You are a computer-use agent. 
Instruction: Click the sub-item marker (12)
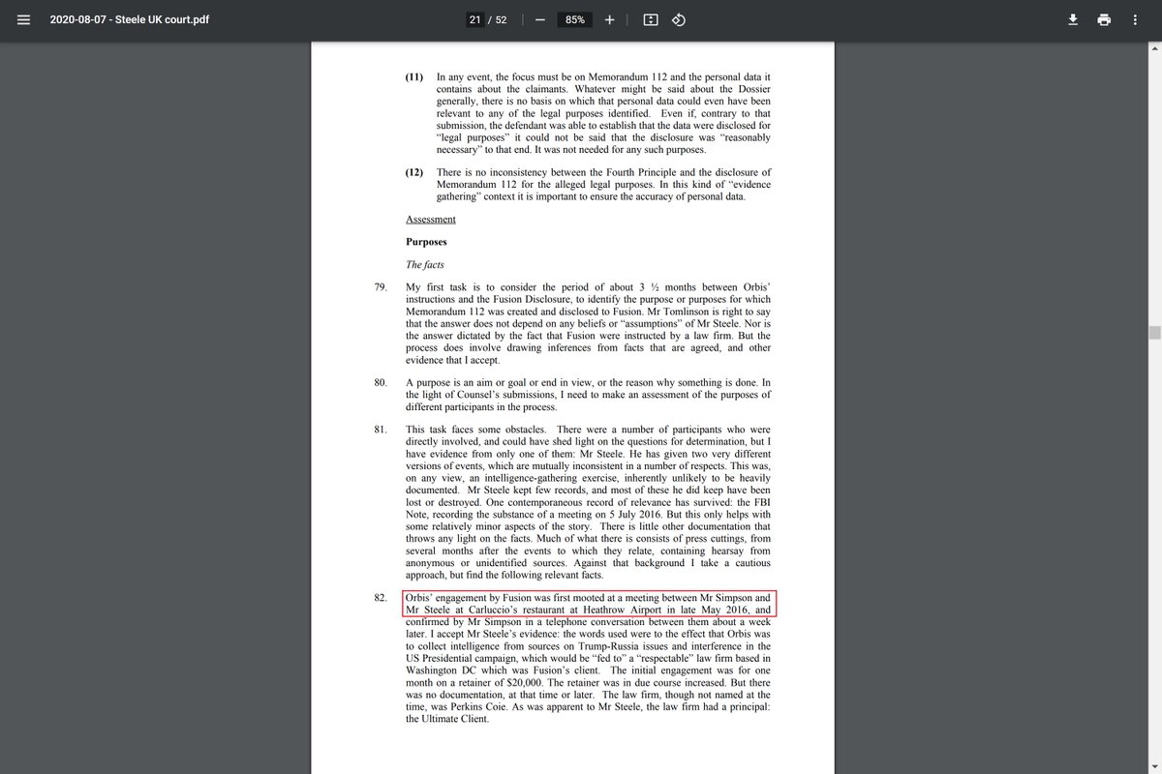point(416,171)
